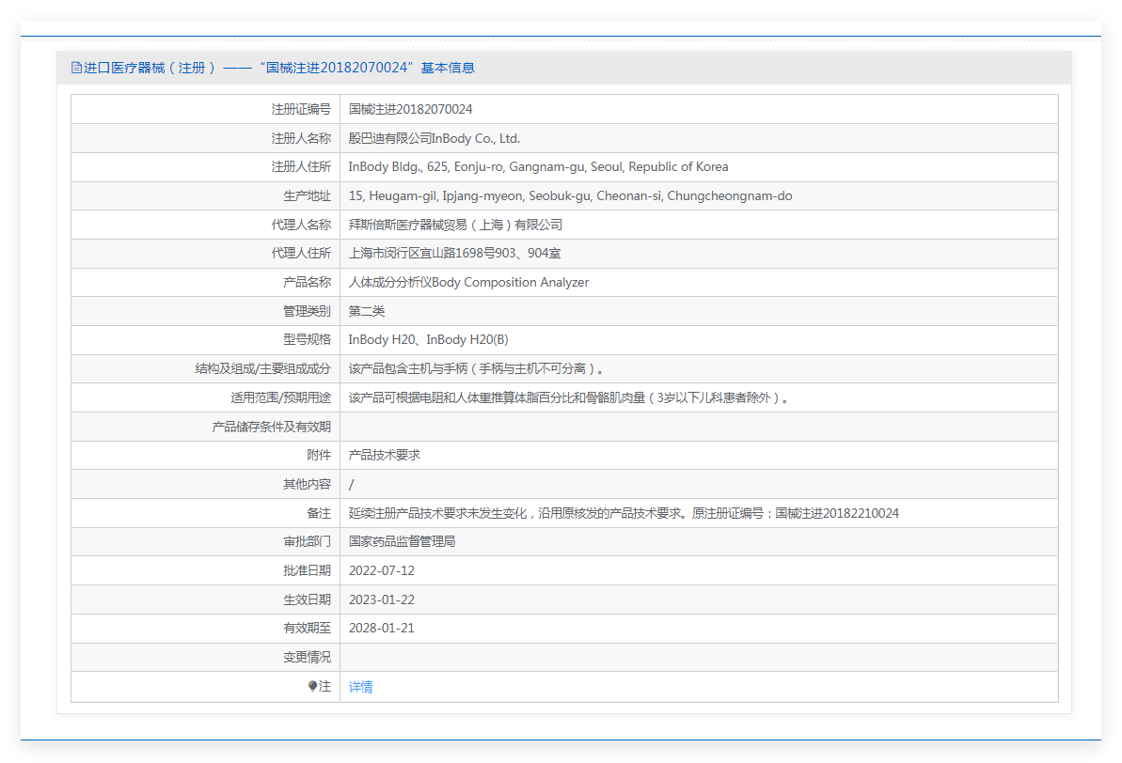Click the 注册证编号 label cell

[301, 109]
